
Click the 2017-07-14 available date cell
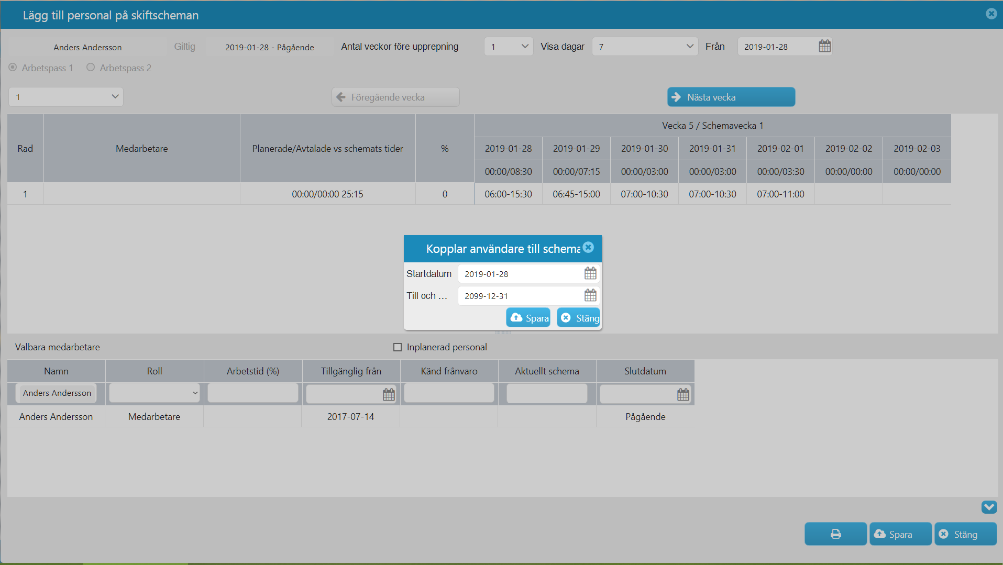tap(350, 417)
